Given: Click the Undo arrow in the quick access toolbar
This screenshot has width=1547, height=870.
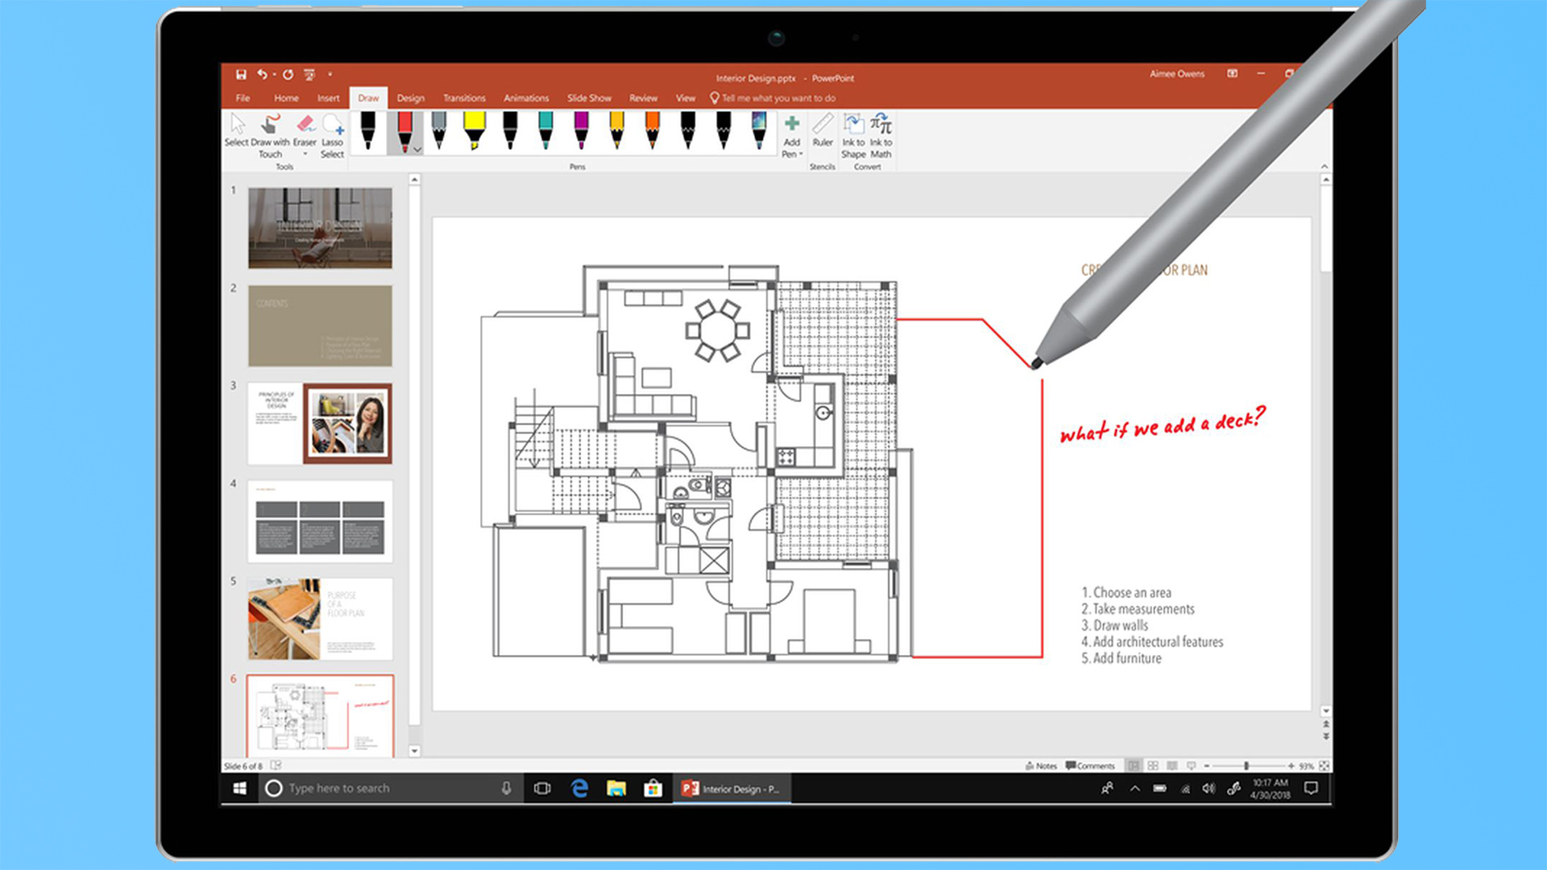Looking at the screenshot, I should click(x=262, y=74).
